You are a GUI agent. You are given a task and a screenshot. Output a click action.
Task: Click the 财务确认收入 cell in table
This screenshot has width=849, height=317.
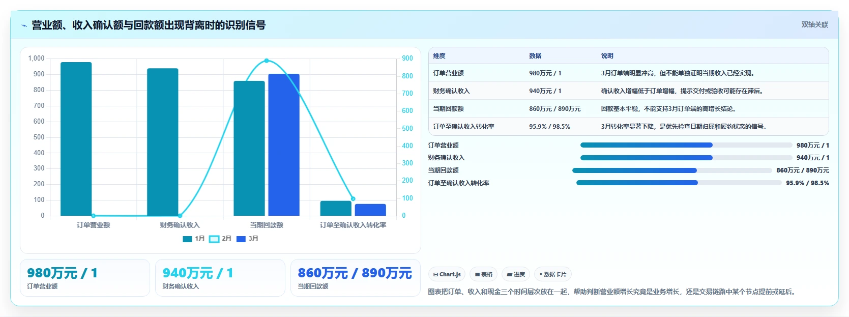point(451,91)
